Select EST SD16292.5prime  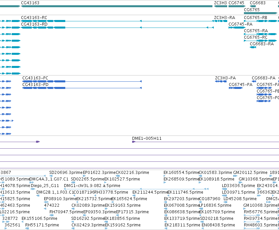click(x=88, y=219)
